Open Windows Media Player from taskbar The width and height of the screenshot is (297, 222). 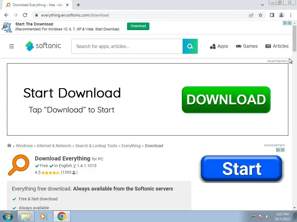pos(44,216)
